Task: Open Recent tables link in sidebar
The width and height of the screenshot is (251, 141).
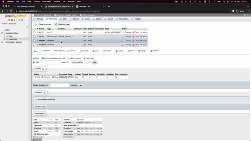Action: point(5,23)
